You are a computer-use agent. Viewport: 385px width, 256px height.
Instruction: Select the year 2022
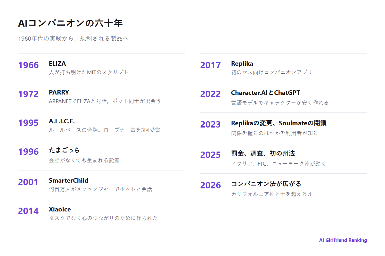pos(210,94)
